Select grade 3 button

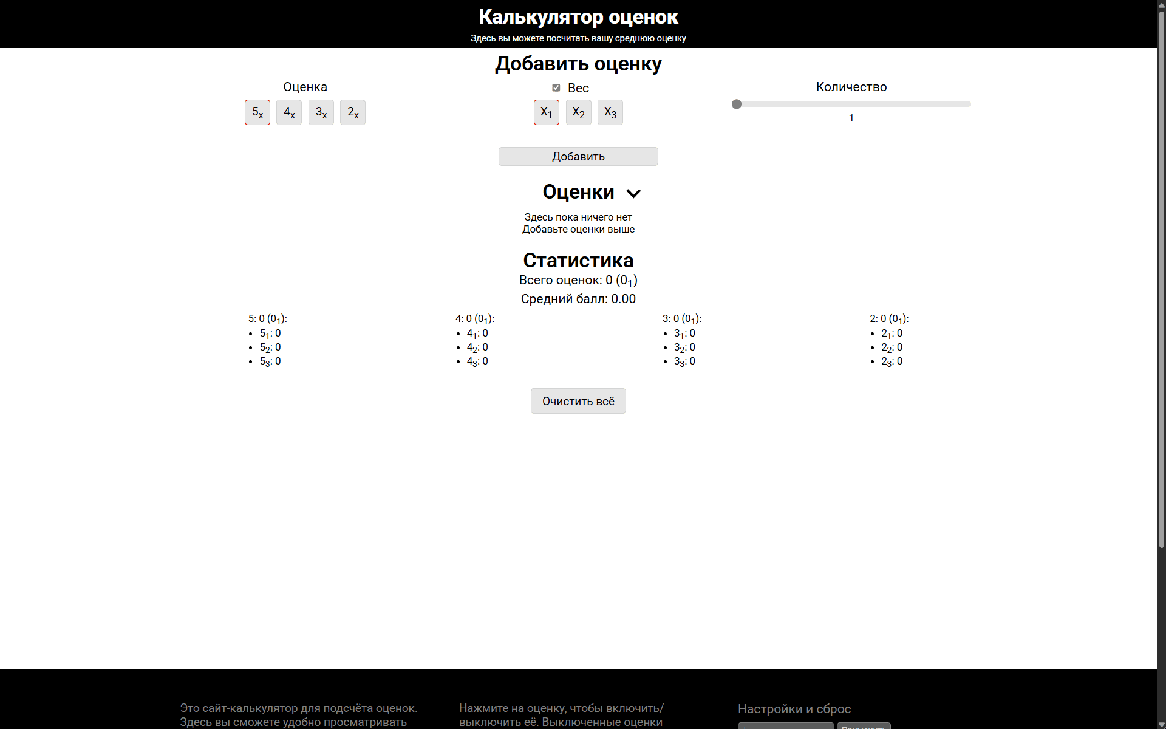tap(321, 112)
